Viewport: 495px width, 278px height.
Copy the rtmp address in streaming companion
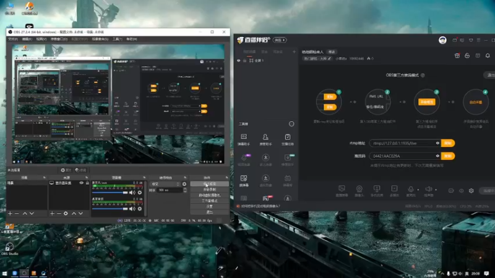click(447, 143)
